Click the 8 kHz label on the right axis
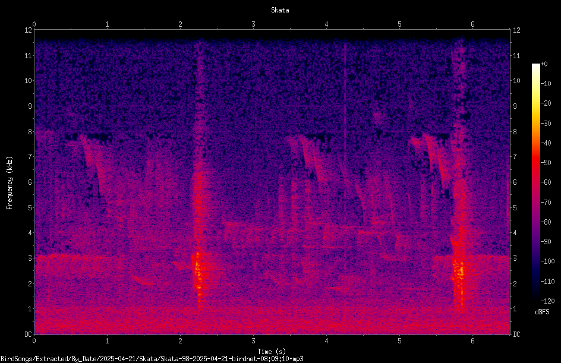 coord(515,132)
